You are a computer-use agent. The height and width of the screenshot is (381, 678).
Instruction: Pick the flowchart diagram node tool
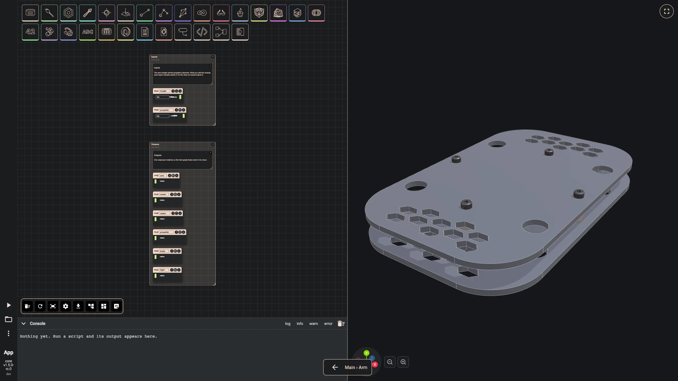click(x=221, y=32)
